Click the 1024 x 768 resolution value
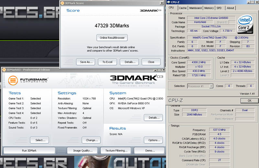This screenshot has width=259, height=168. 89,99
